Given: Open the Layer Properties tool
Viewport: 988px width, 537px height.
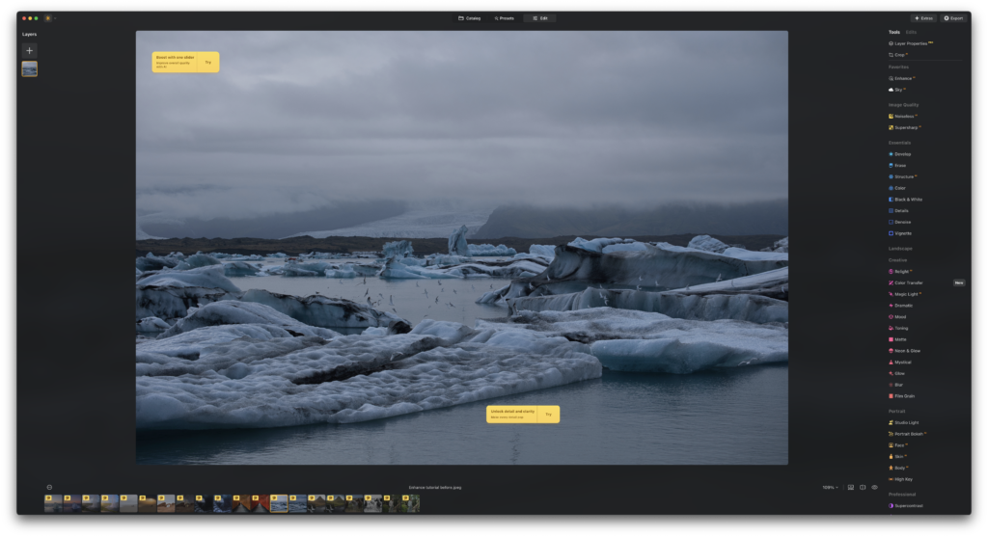Looking at the screenshot, I should pos(911,43).
